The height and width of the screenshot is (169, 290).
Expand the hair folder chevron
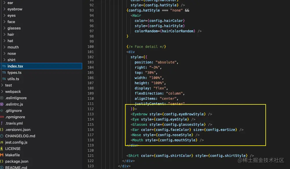[4, 34]
